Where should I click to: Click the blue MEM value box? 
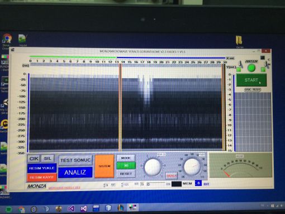(x=198, y=183)
